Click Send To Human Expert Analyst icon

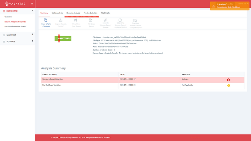[105, 20]
